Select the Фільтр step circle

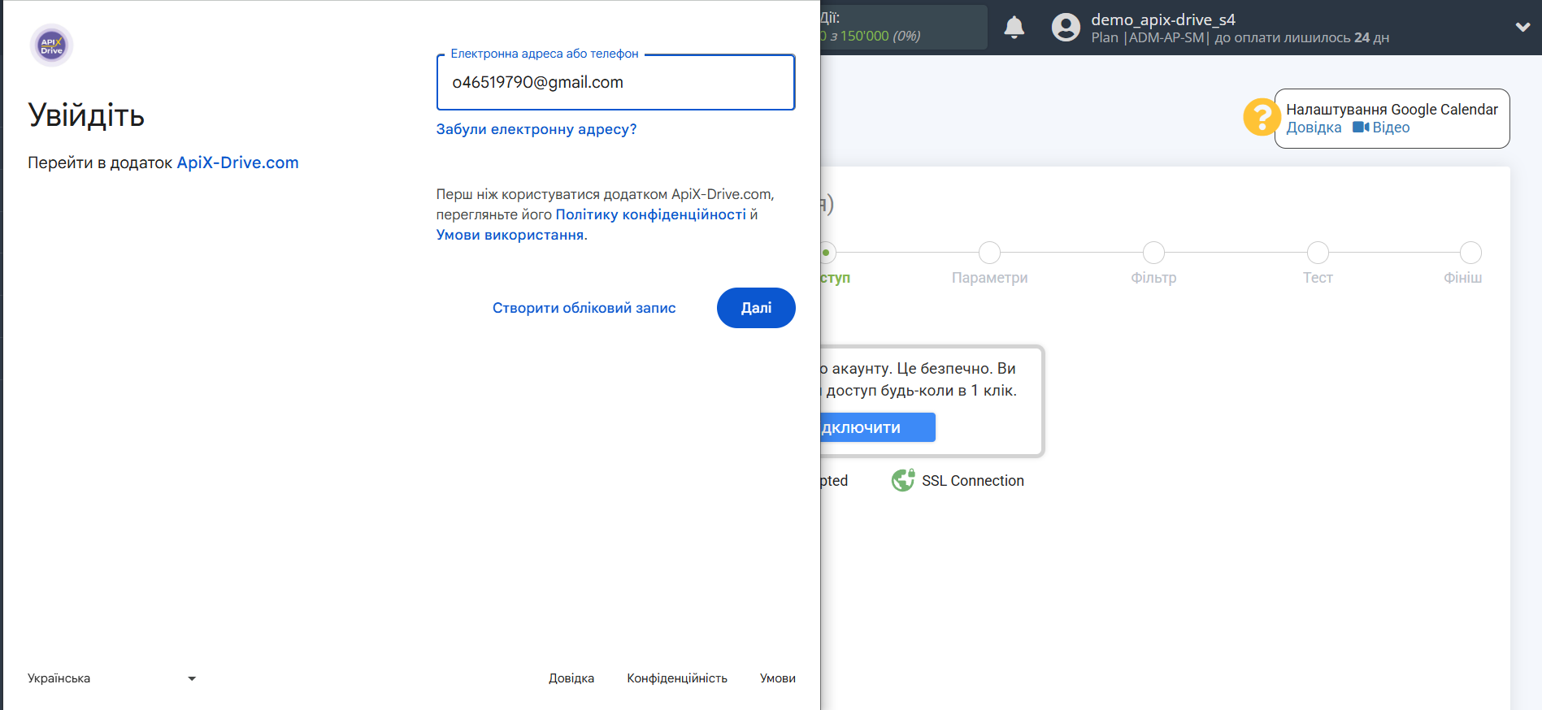click(x=1153, y=253)
